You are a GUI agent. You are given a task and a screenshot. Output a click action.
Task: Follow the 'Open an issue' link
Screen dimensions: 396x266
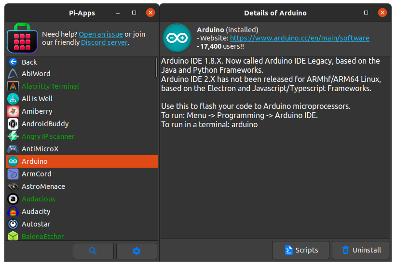click(100, 34)
